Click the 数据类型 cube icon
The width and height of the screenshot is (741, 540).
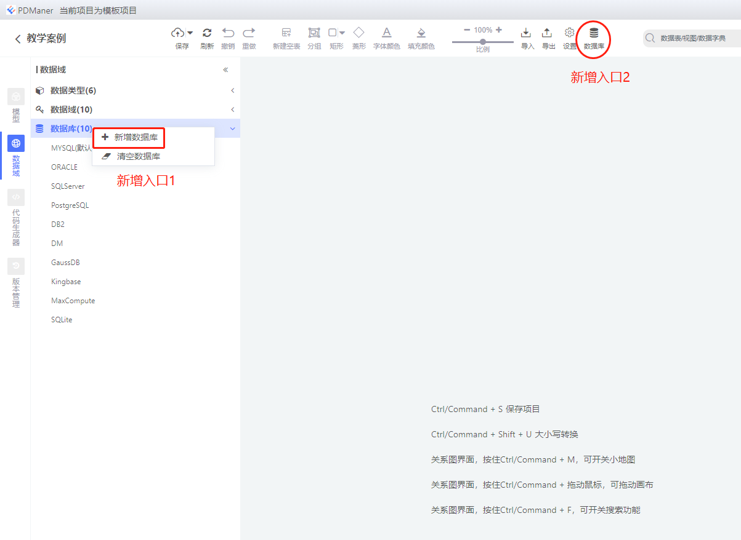click(40, 90)
